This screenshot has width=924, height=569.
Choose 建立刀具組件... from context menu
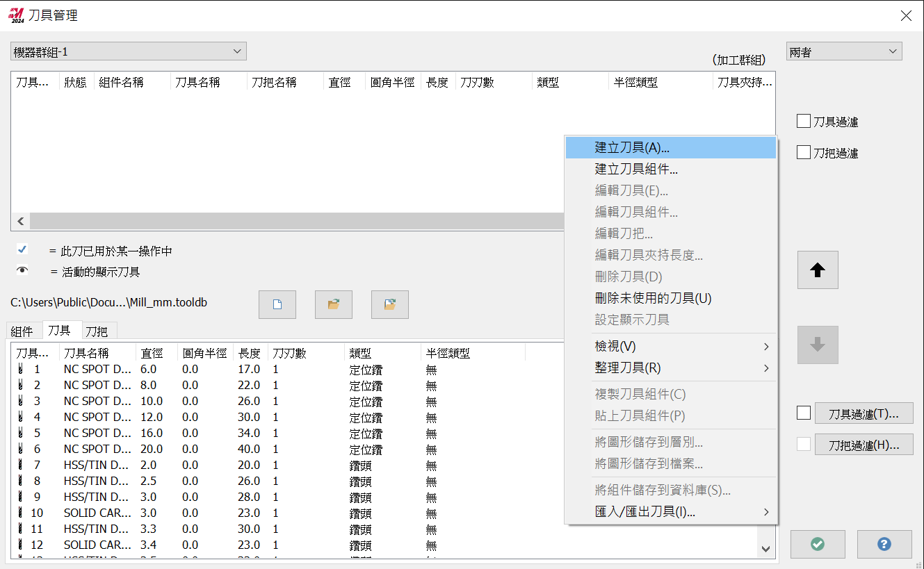[671, 169]
